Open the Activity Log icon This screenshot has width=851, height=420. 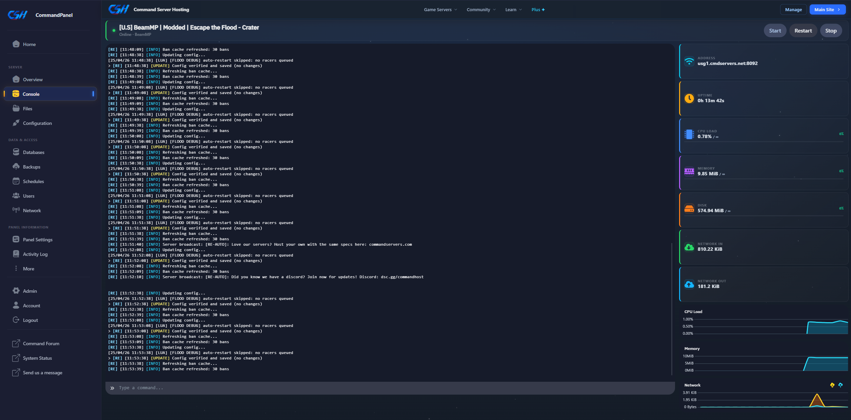pyautogui.click(x=16, y=254)
